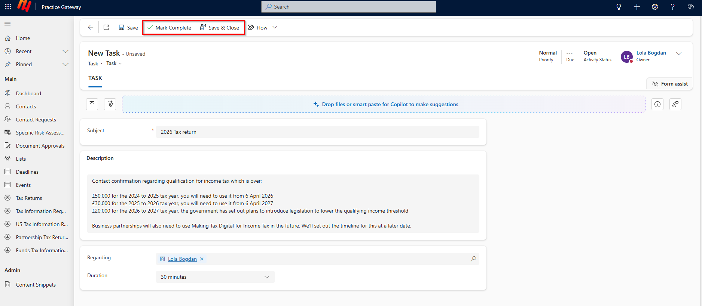This screenshot has height=306, width=702.
Task: Open the Copilot icon in the header
Action: tap(690, 7)
